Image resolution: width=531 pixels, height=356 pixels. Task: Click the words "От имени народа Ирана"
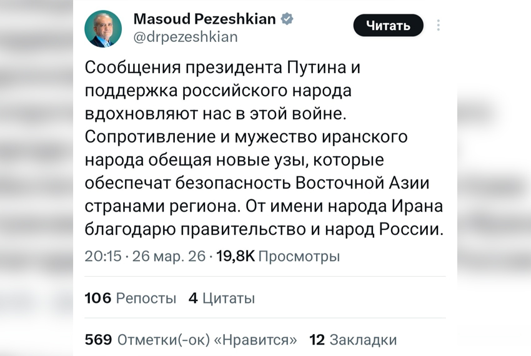[x=345, y=206]
